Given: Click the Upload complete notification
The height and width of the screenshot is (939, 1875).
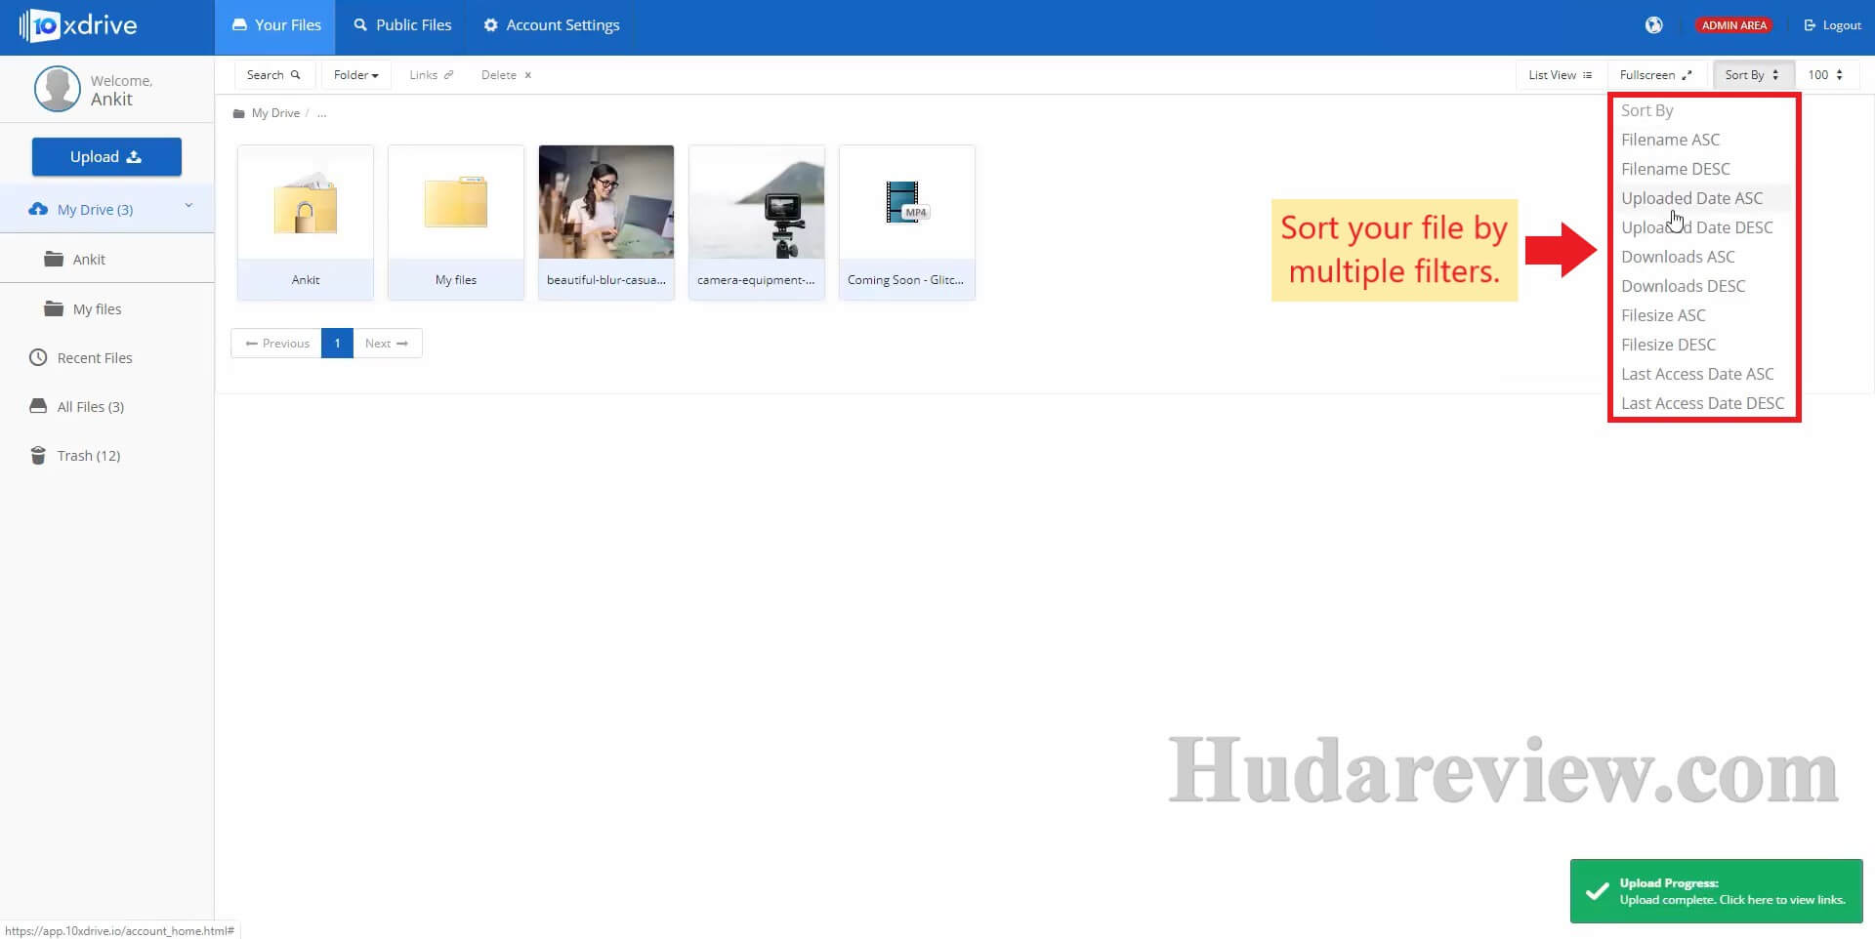Looking at the screenshot, I should [x=1716, y=891].
